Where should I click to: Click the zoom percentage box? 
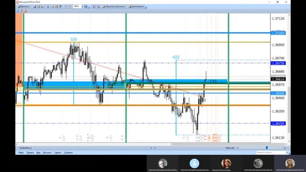77,6
